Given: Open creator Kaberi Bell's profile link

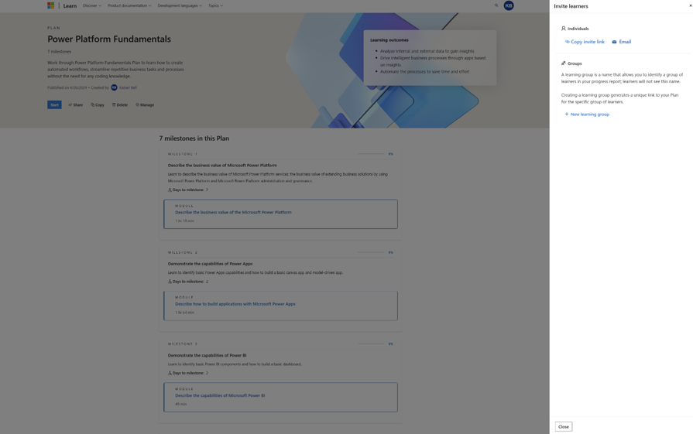Looking at the screenshot, I should tap(128, 87).
